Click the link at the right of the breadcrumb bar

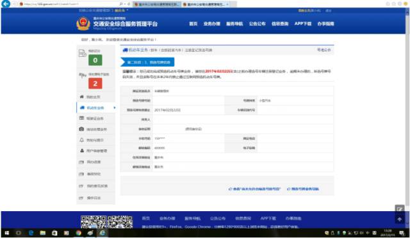[x=324, y=50]
